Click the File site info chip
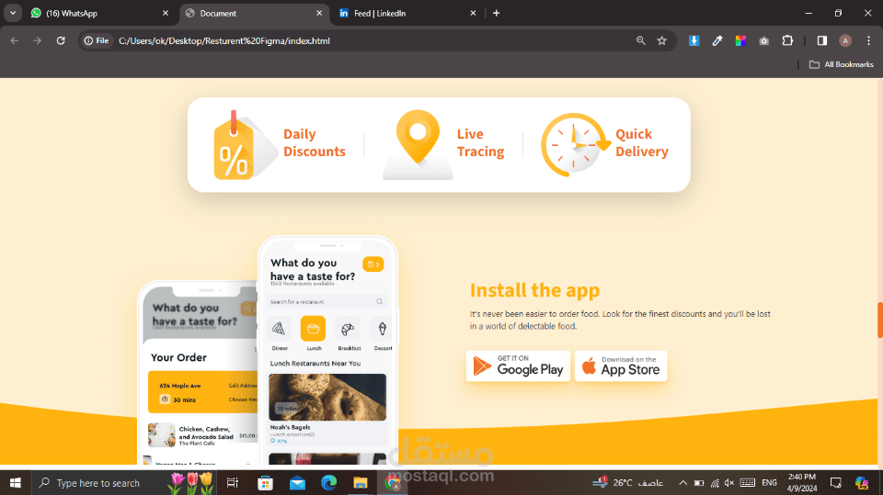 coord(97,40)
